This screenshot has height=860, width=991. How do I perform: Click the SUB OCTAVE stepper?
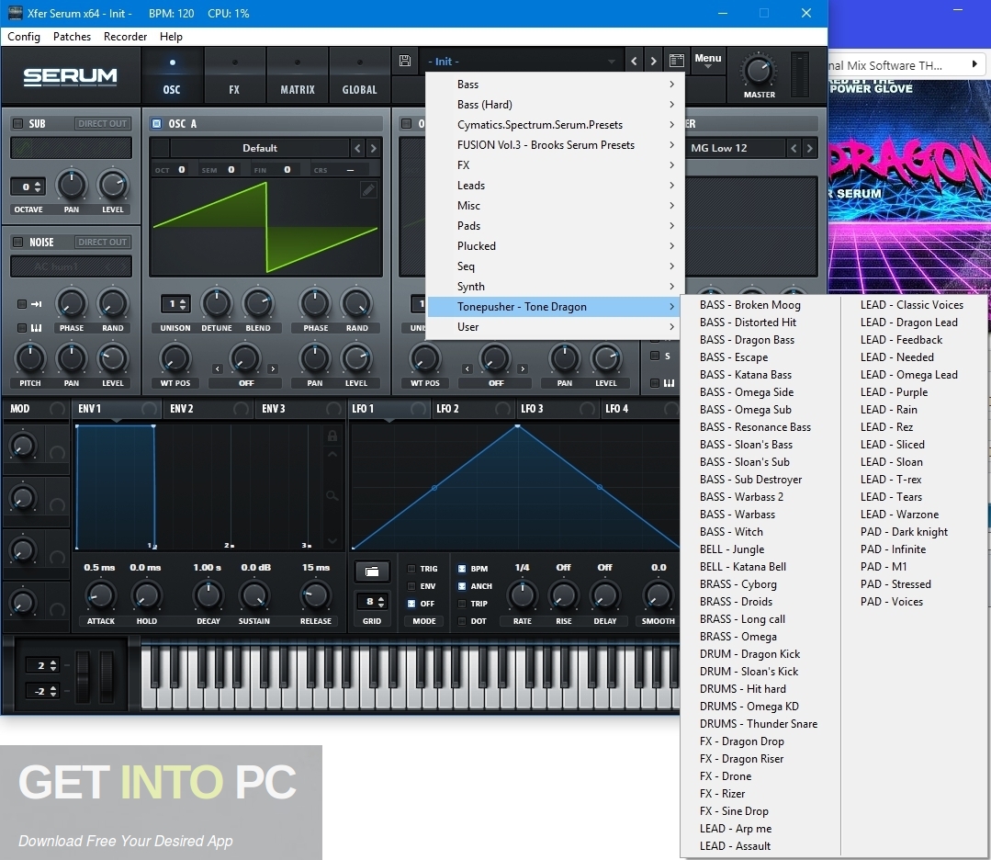(x=28, y=187)
